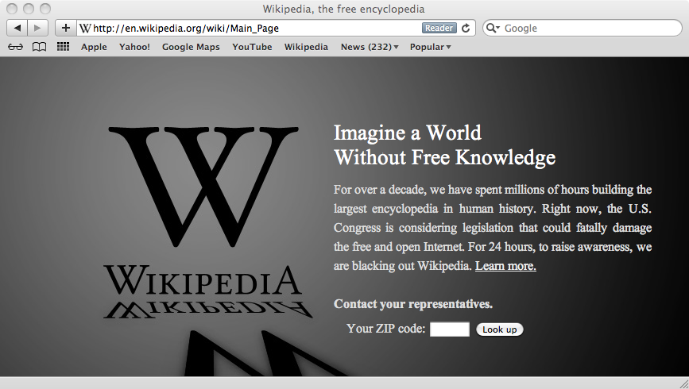
Task: Click the 'Your ZIP code:' label
Action: pos(385,329)
